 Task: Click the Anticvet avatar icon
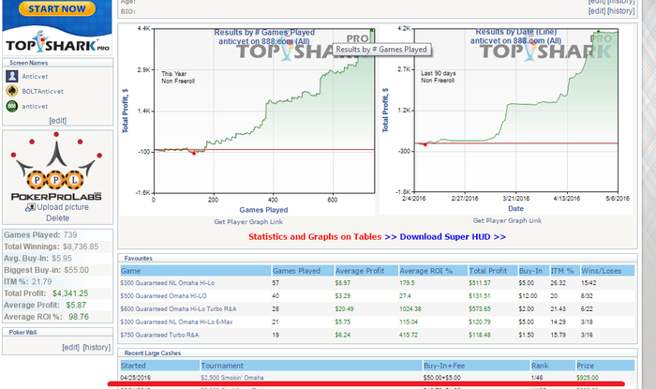click(11, 76)
